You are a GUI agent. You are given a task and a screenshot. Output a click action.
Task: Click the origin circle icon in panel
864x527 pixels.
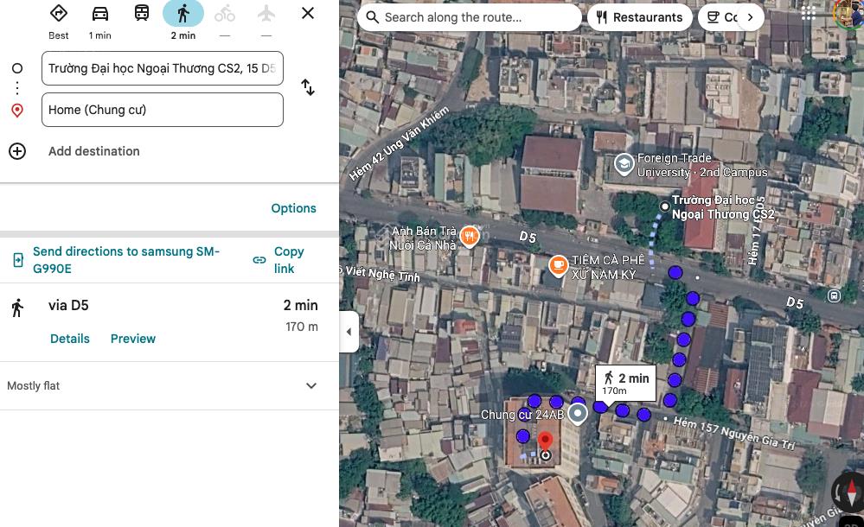[17, 68]
